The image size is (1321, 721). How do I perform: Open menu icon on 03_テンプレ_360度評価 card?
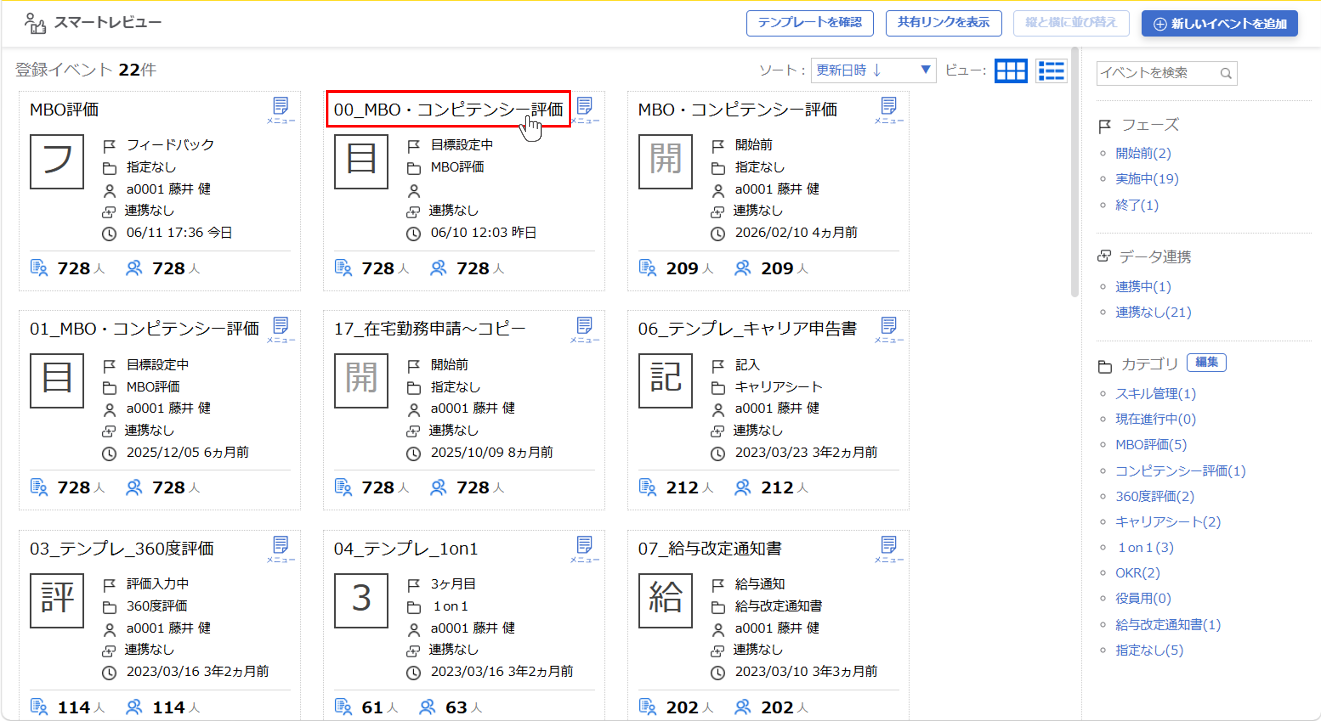280,549
